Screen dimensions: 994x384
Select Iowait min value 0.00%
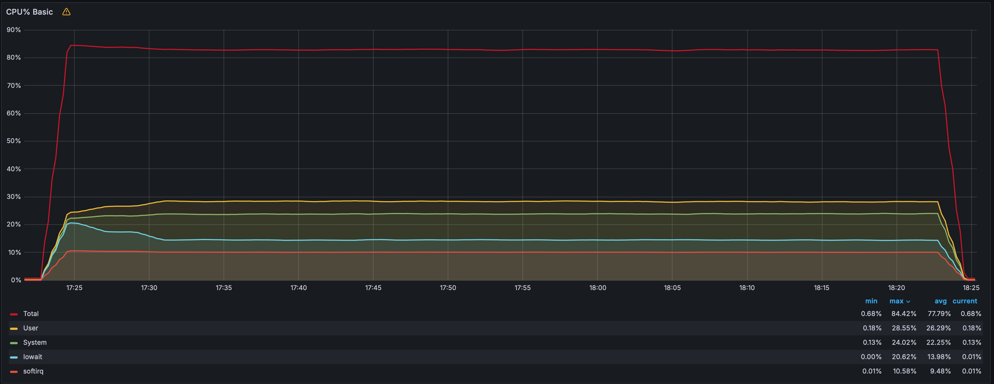pyautogui.click(x=871, y=357)
